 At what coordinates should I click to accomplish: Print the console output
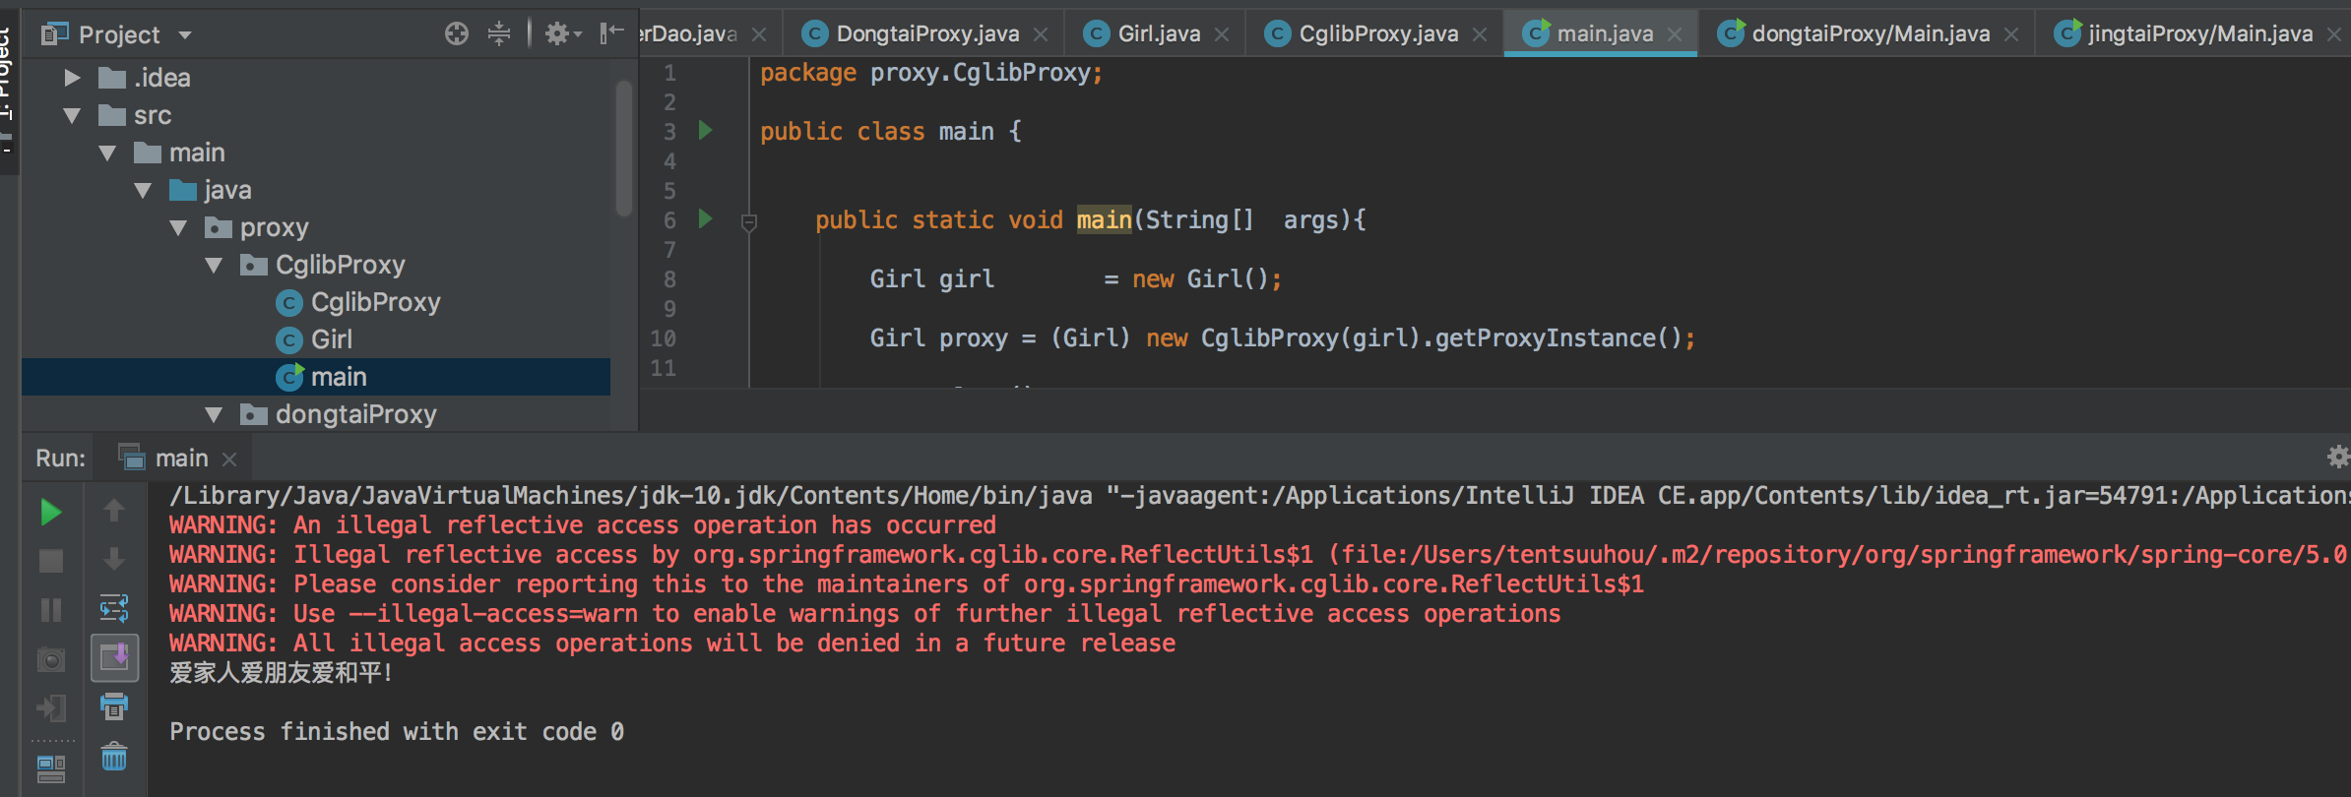pyautogui.click(x=114, y=706)
